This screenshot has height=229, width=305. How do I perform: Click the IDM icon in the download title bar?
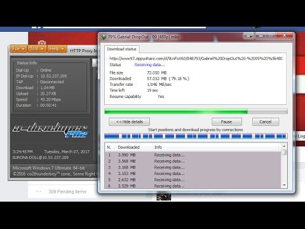103,37
